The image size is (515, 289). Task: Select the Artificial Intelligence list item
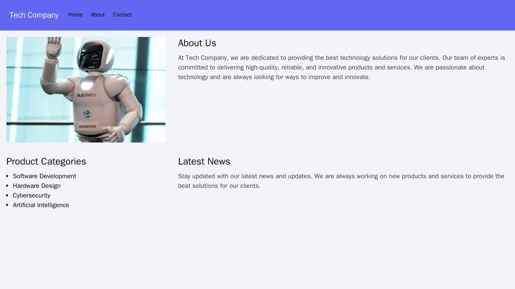click(x=41, y=205)
